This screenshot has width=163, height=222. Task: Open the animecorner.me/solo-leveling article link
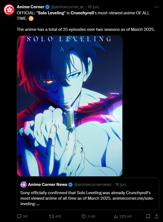tap(134, 198)
